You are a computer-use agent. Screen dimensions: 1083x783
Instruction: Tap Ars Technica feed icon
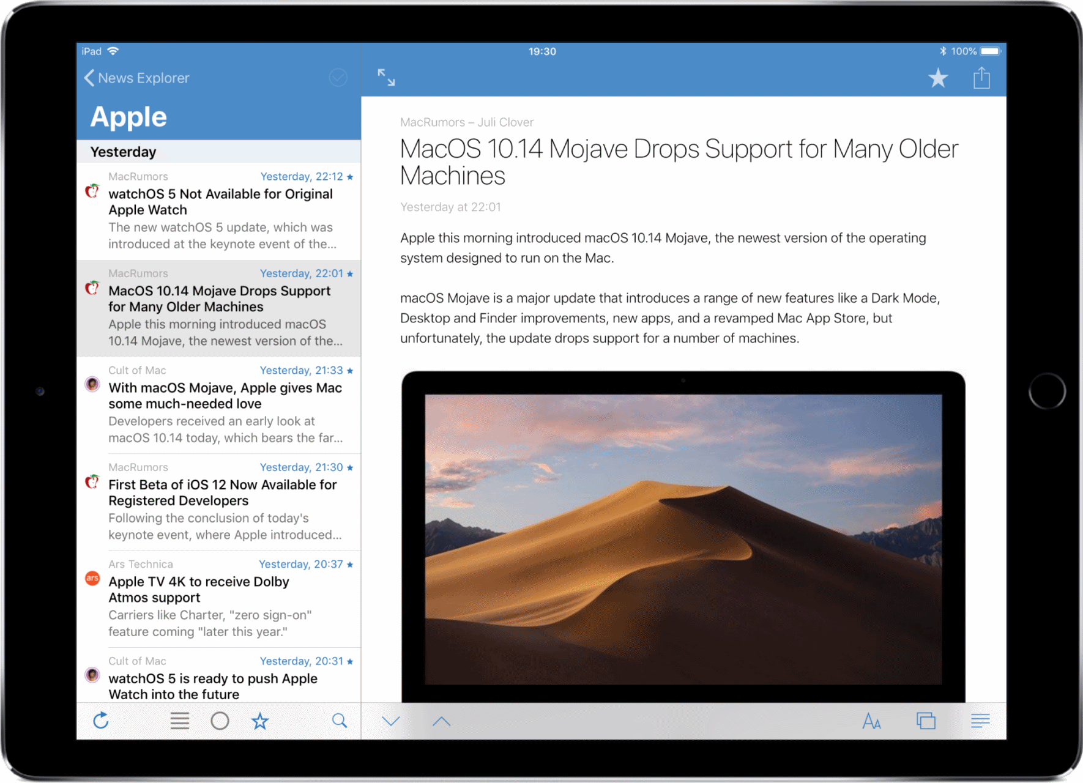tap(92, 578)
